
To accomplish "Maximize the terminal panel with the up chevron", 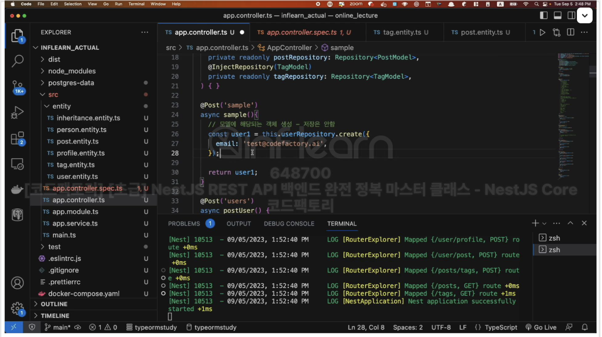I will [571, 223].
